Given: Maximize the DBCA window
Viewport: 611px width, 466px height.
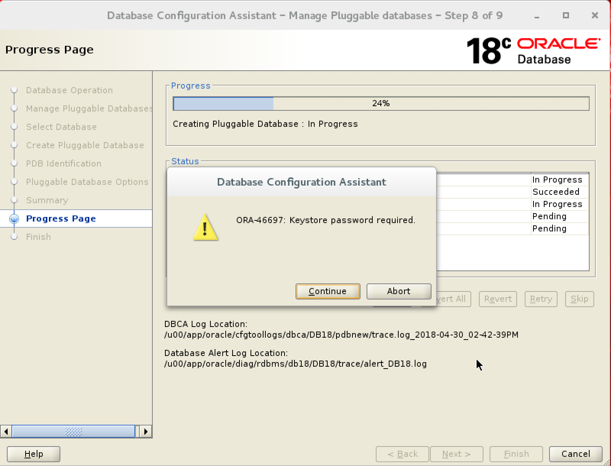Looking at the screenshot, I should (566, 15).
